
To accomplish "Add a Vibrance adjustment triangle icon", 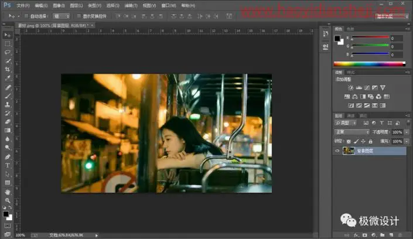I will click(x=383, y=88).
